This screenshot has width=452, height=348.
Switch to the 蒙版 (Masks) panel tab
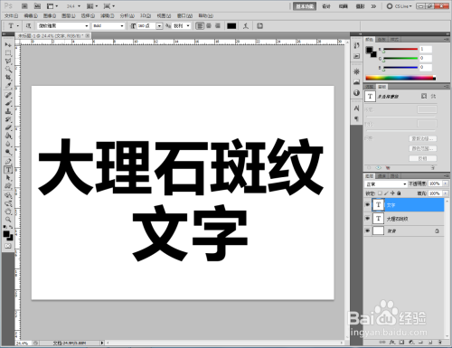382,87
